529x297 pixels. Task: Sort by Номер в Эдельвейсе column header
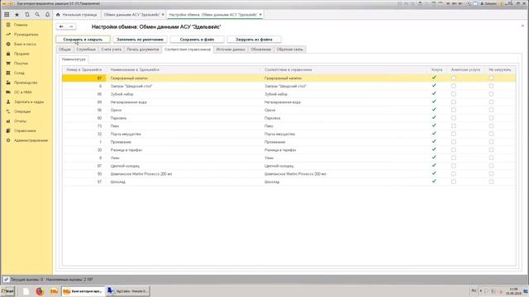(84, 69)
